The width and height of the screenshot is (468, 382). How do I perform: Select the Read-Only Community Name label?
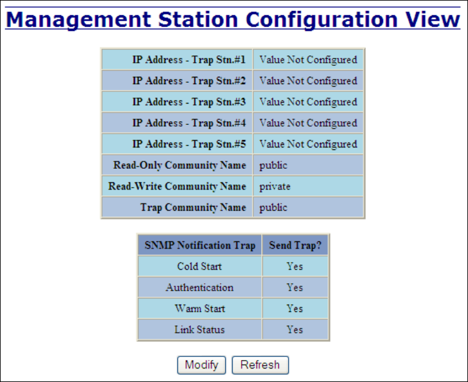click(179, 165)
